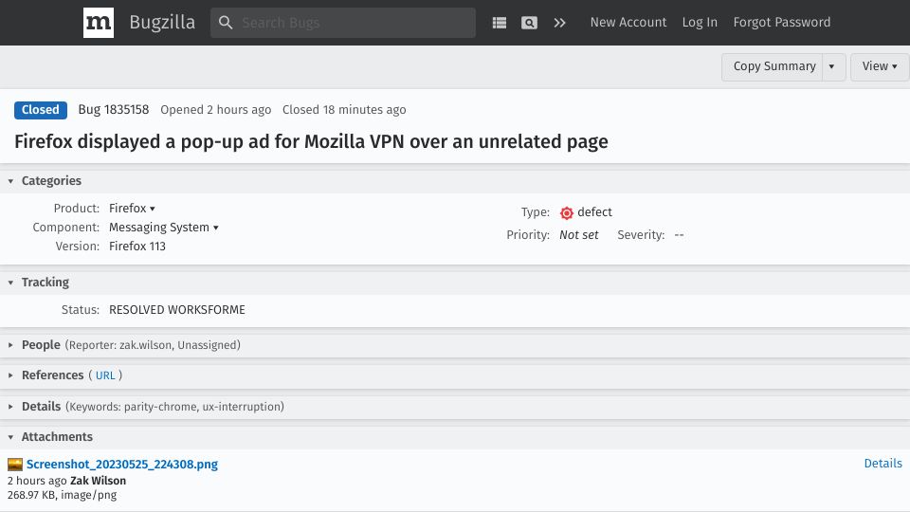The height and width of the screenshot is (512, 910).
Task: Click the Severity '--' value
Action: (679, 235)
